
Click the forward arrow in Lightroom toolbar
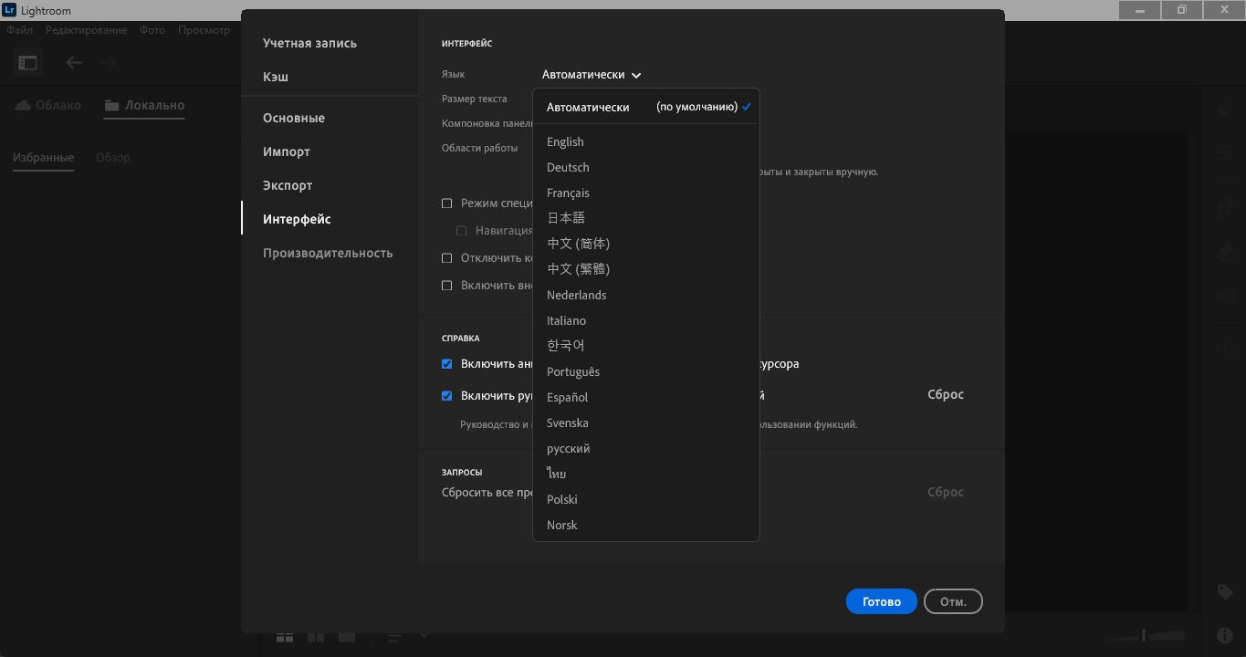pos(108,63)
